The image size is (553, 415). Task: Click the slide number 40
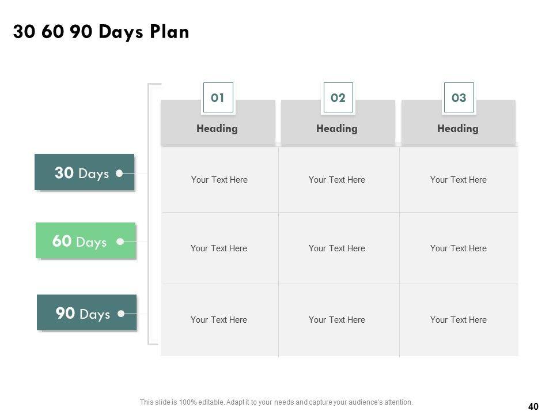tap(533, 406)
